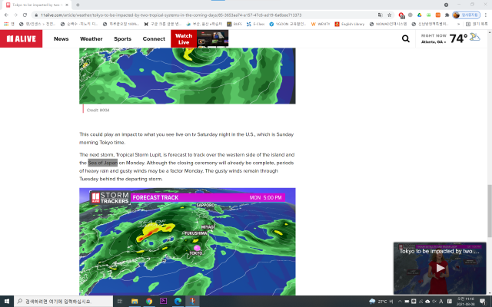The image size is (492, 307).
Task: Select the Sports navigation item
Action: [x=122, y=38]
